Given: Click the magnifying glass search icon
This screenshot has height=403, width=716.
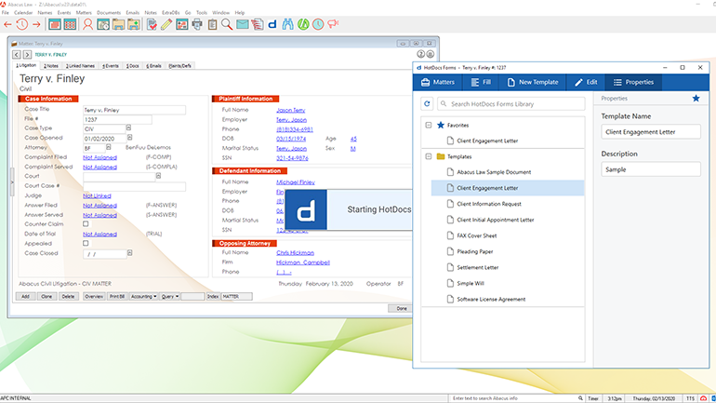Looking at the screenshot, I should click(227, 25).
